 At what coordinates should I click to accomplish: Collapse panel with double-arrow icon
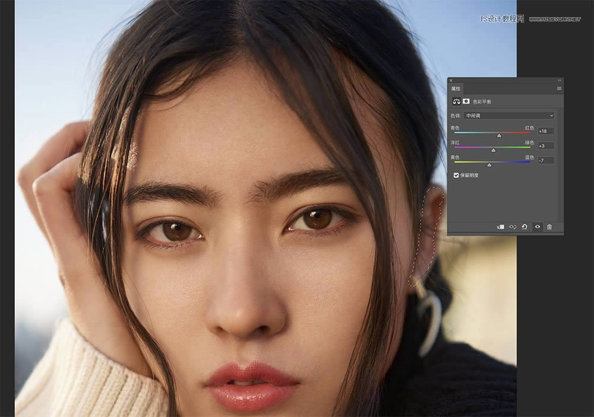560,80
